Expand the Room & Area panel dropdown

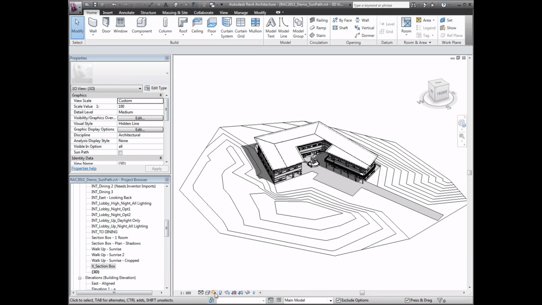click(430, 42)
